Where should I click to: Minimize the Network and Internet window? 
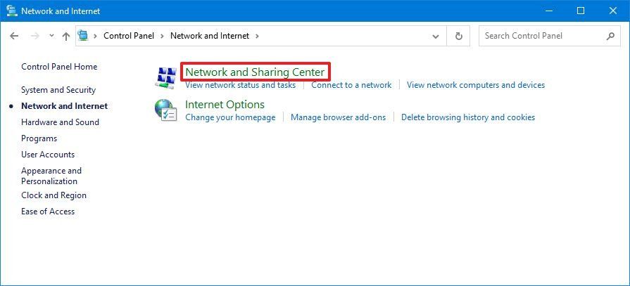coord(548,11)
